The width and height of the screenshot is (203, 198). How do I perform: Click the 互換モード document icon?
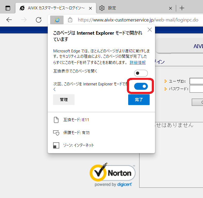[56, 120]
